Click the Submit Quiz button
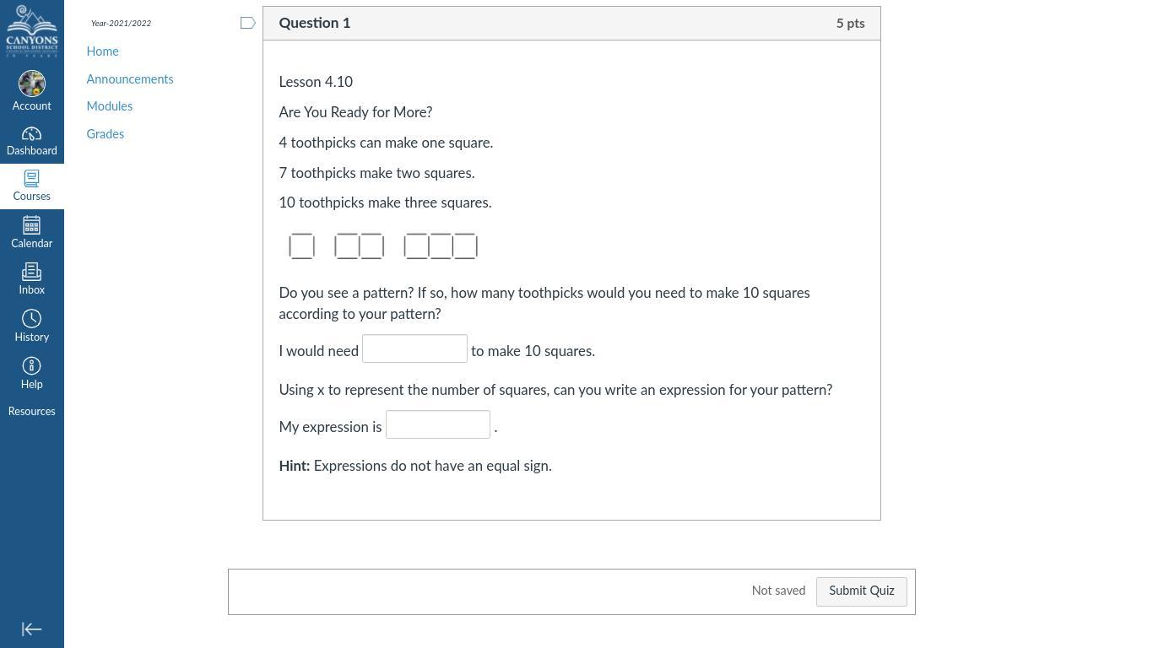1153x648 pixels. pyautogui.click(x=861, y=591)
